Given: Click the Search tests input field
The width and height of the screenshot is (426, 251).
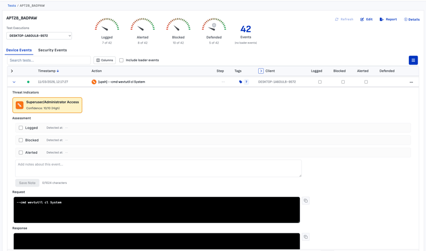Looking at the screenshot, I should point(48,60).
